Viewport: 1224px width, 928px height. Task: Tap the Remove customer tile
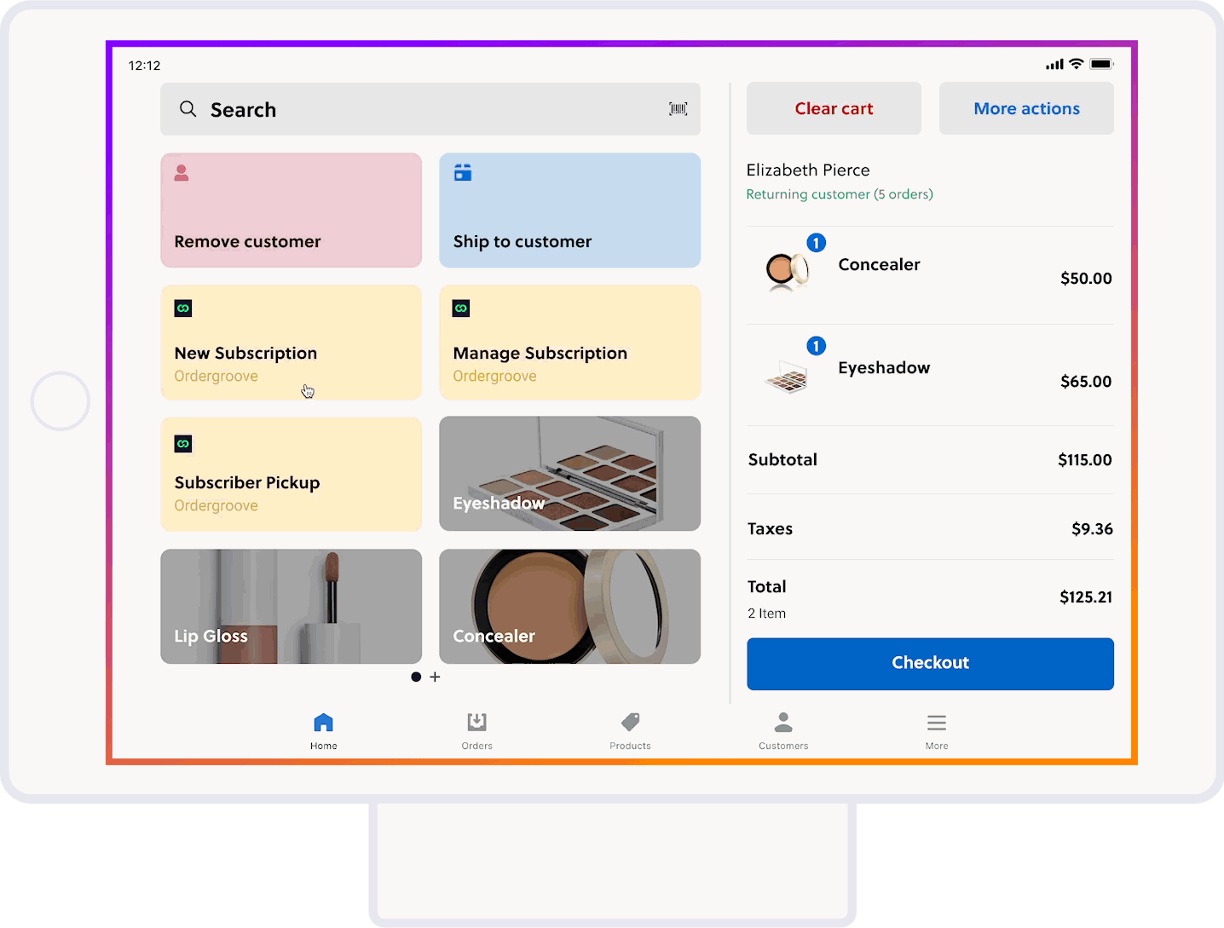[x=292, y=210]
